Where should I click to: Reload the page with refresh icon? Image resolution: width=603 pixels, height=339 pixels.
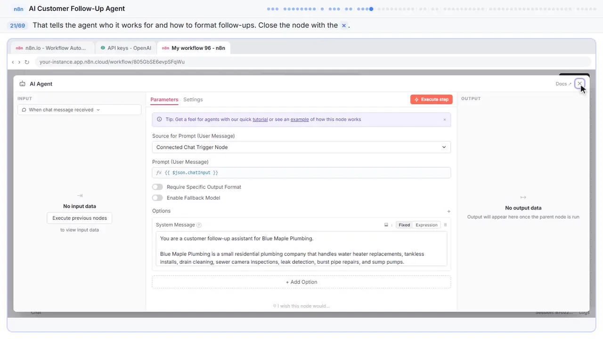27,62
